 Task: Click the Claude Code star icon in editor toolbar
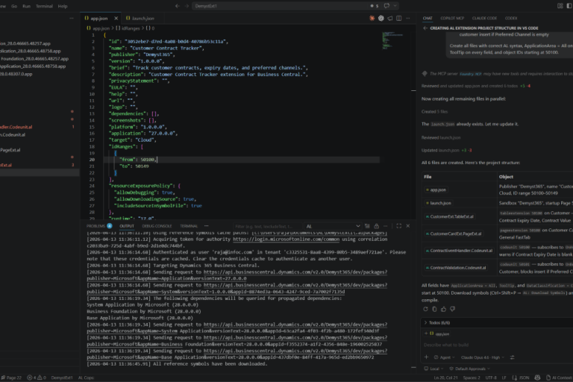(372, 18)
